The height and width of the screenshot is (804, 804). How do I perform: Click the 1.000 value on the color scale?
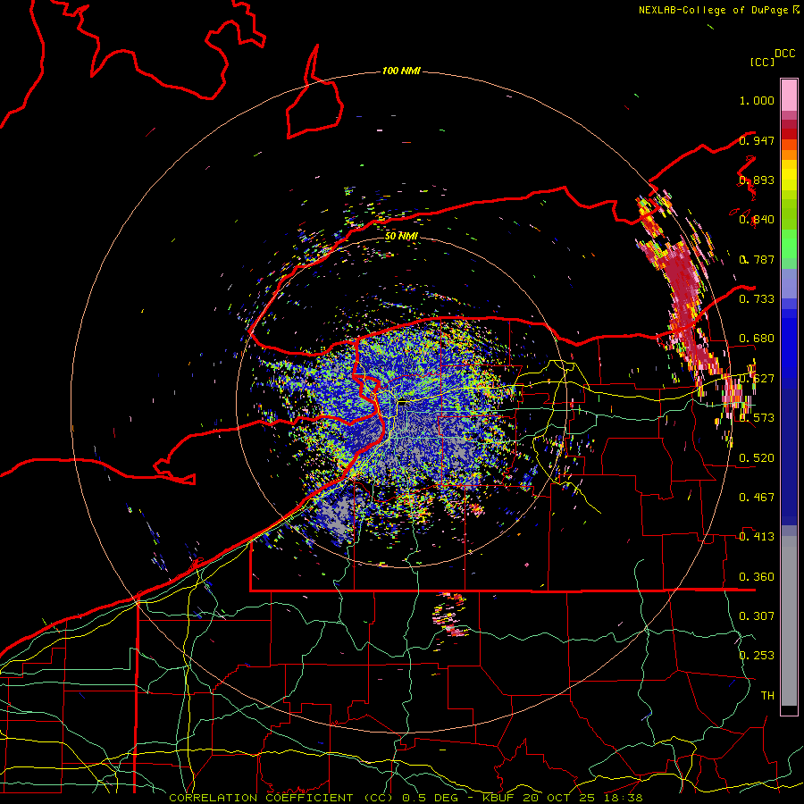click(757, 100)
